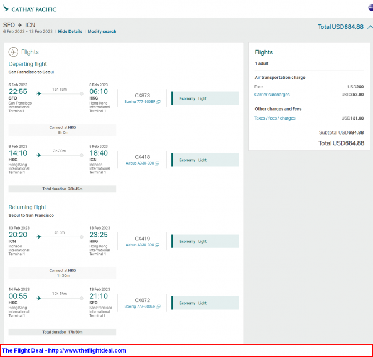Click the Cathay Pacific logo

click(30, 9)
